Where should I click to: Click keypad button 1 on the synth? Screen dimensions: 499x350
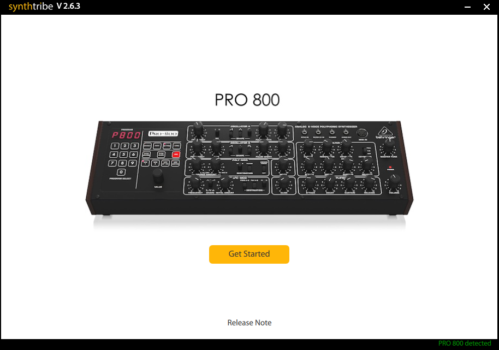[115, 146]
